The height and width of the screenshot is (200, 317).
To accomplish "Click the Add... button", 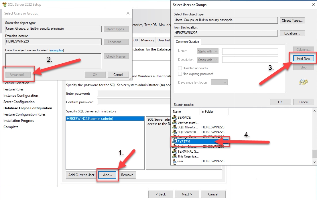I will coord(107,175).
